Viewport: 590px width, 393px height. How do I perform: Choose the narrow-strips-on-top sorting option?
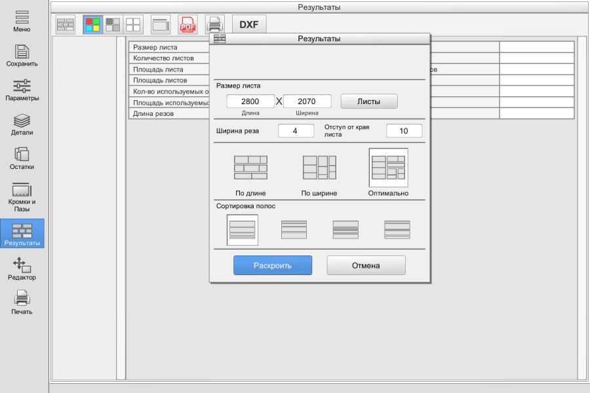294,230
